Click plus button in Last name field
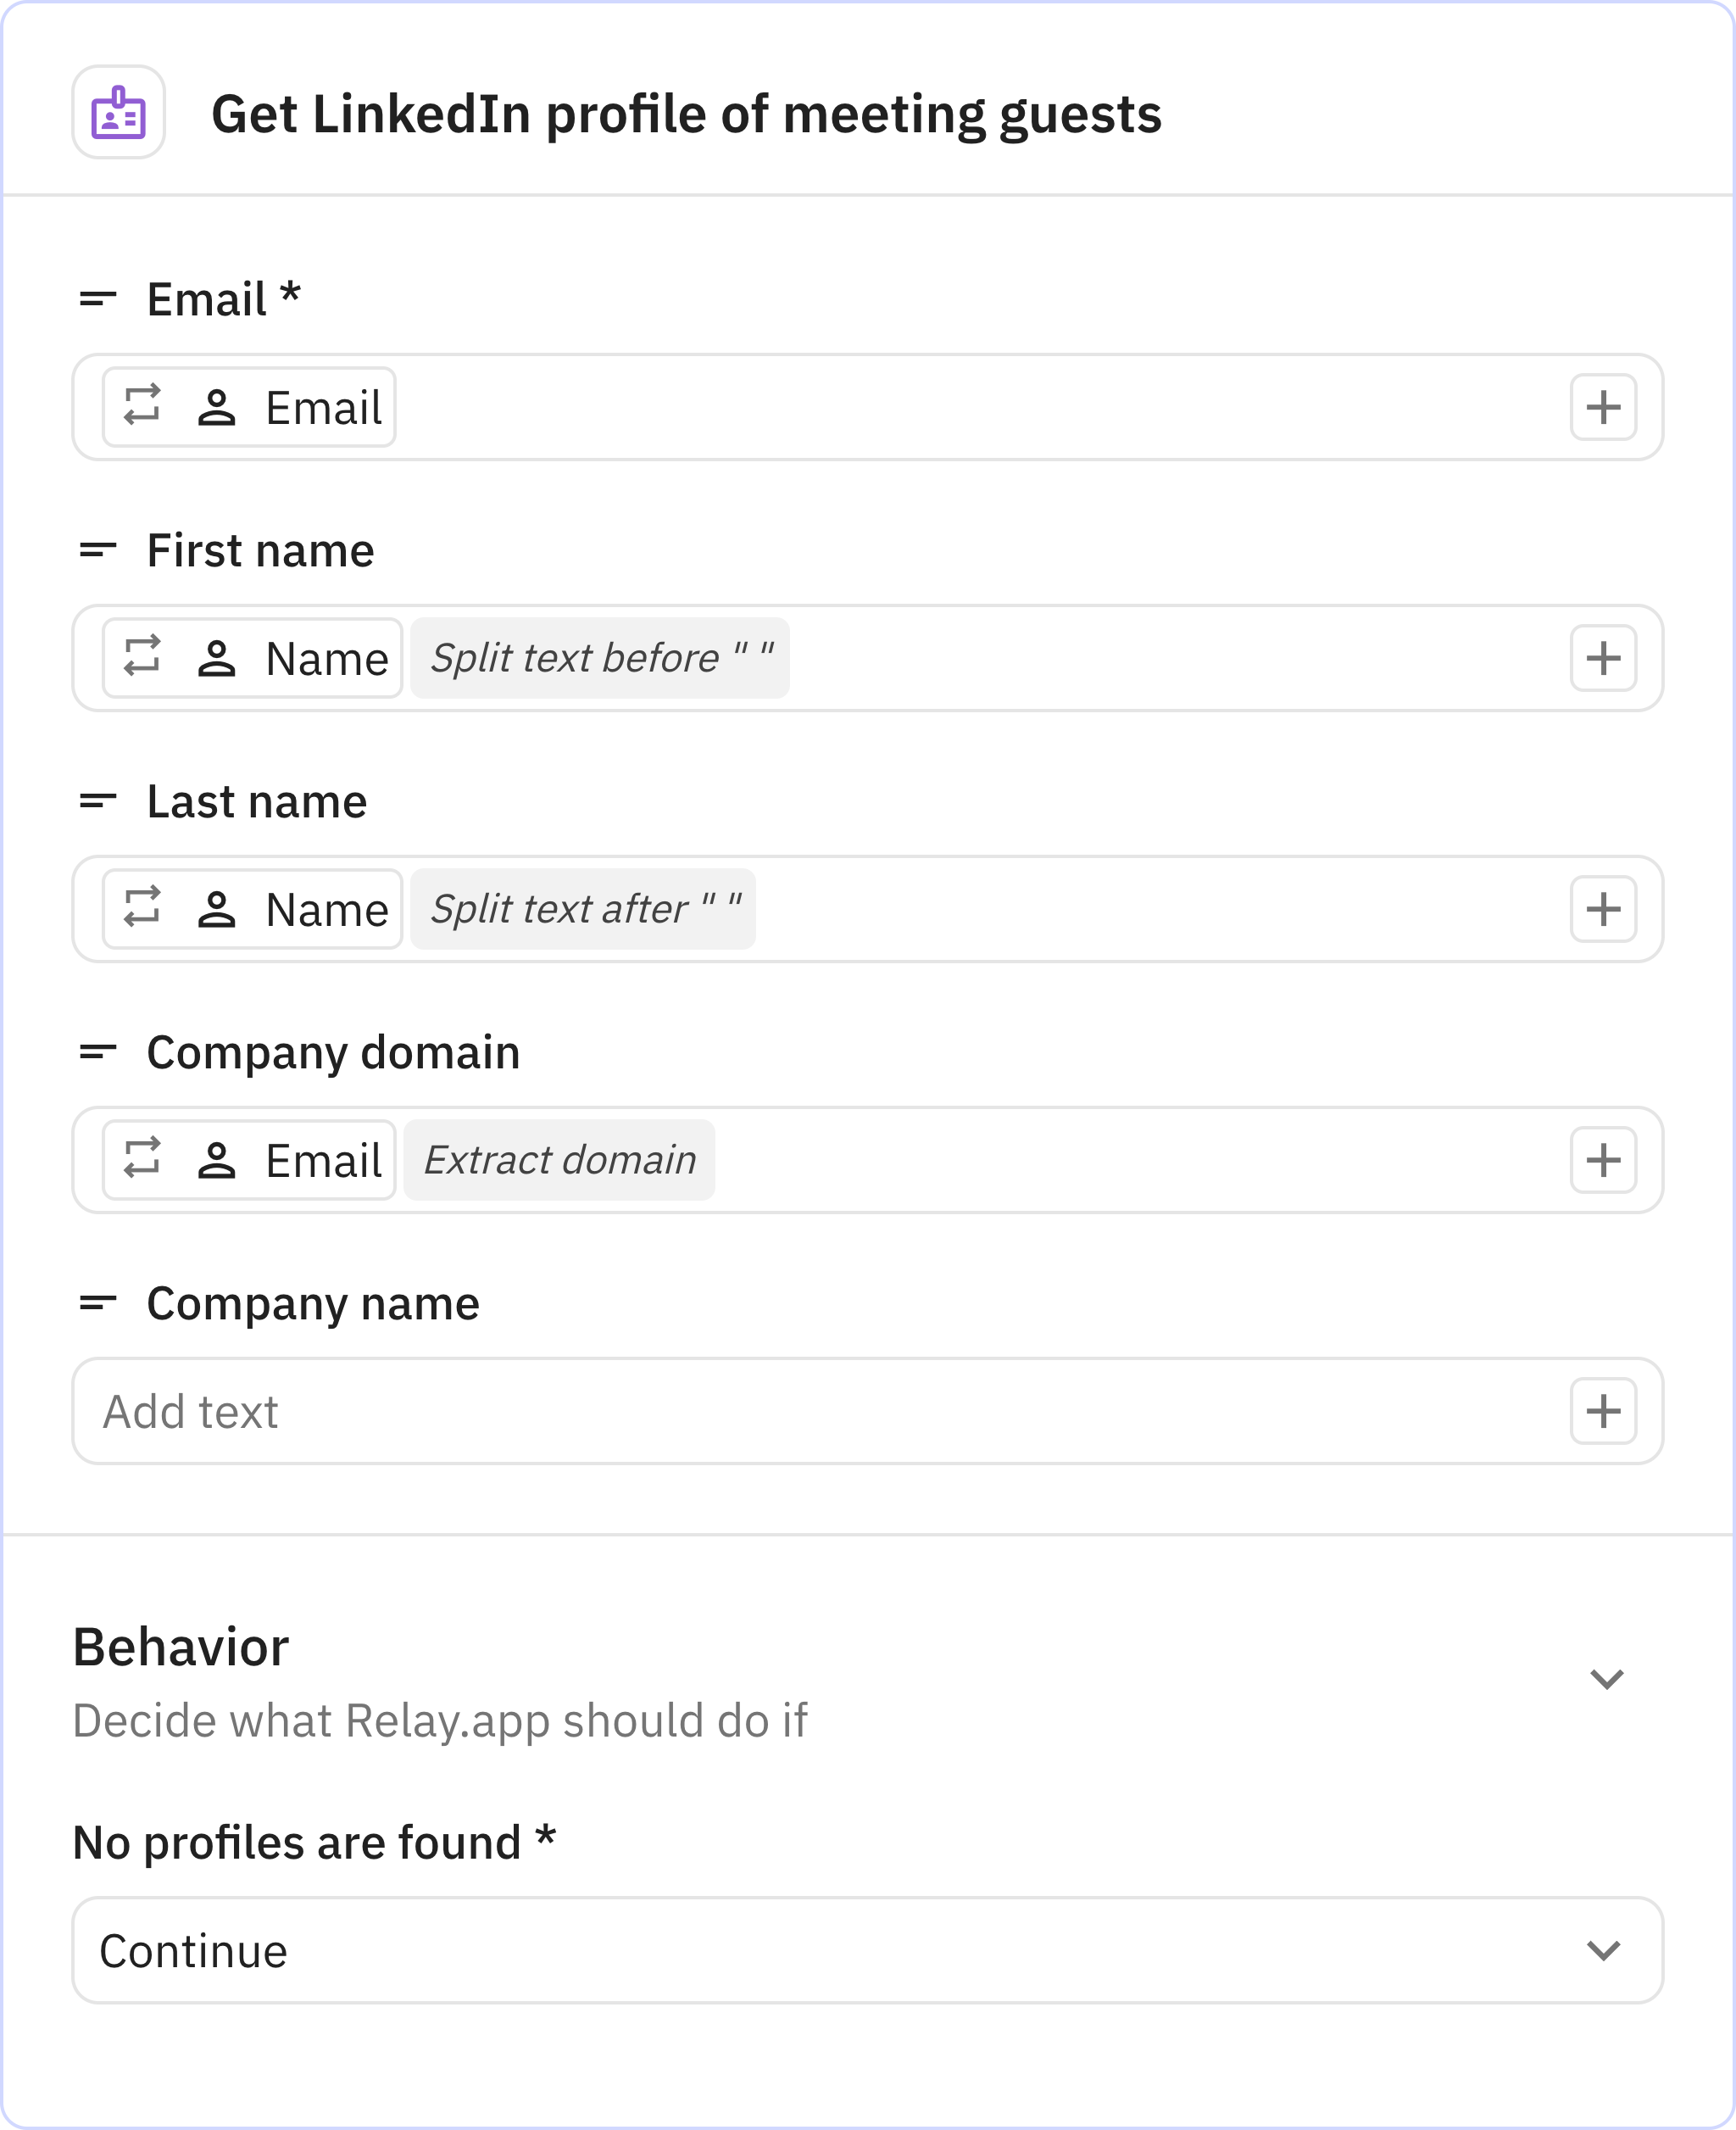 point(1602,910)
